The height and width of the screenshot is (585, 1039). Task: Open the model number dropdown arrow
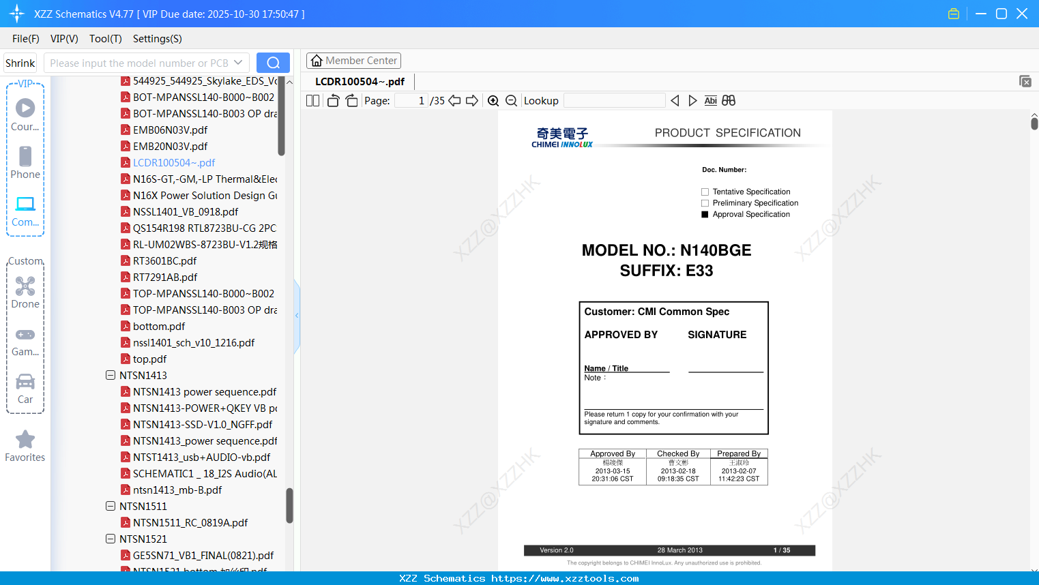click(x=238, y=63)
